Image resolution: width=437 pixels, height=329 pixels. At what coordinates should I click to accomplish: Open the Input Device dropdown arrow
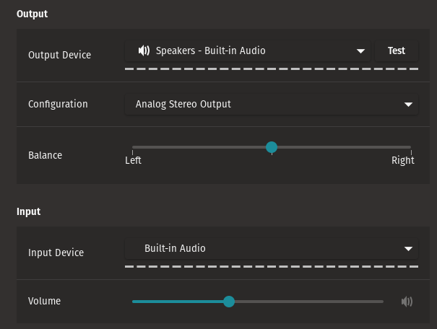click(408, 249)
